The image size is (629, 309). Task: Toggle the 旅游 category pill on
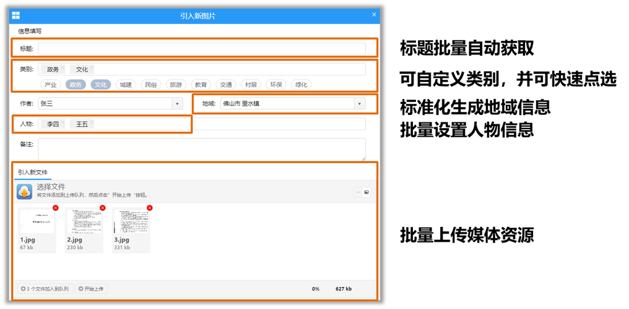(176, 85)
